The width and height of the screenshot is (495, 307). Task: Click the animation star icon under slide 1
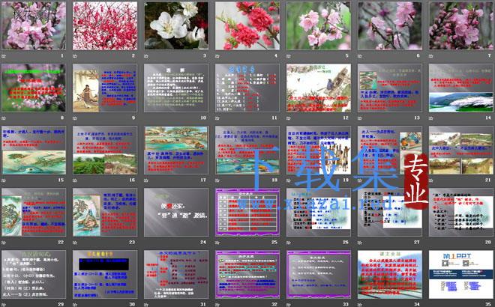(x=4, y=56)
